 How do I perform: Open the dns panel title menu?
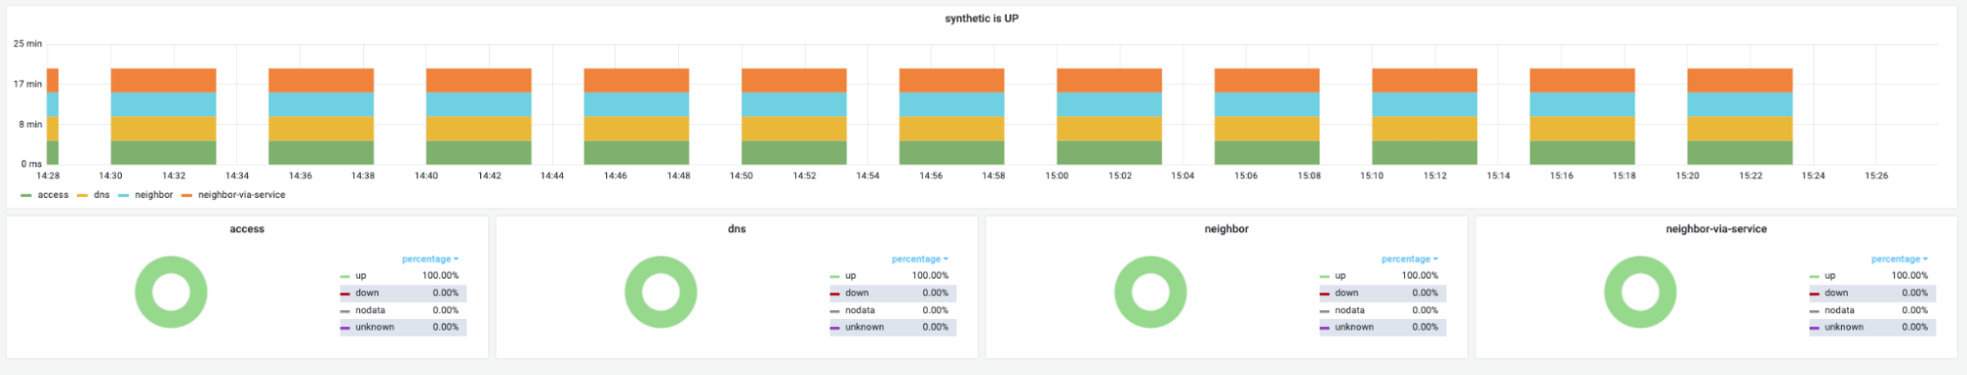tap(737, 228)
